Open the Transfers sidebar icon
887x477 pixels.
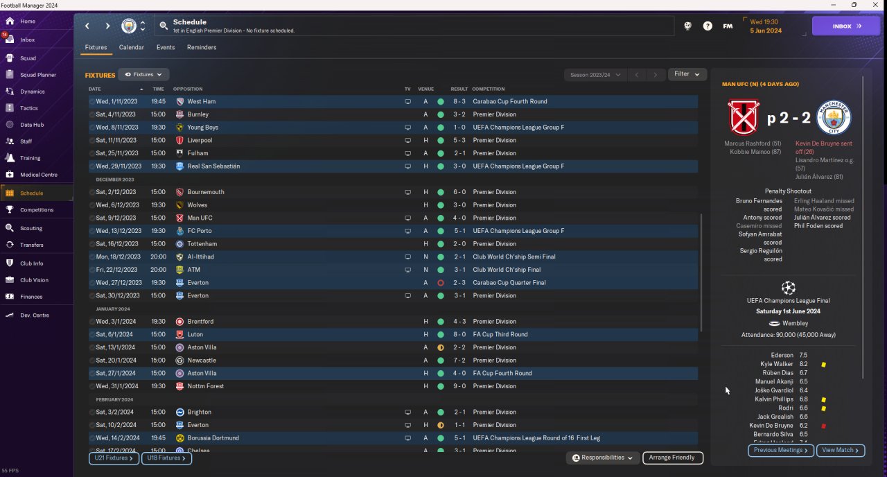point(10,245)
